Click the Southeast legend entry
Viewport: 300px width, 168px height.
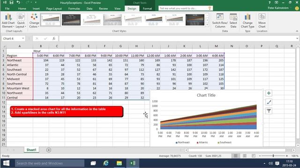(x=225, y=142)
